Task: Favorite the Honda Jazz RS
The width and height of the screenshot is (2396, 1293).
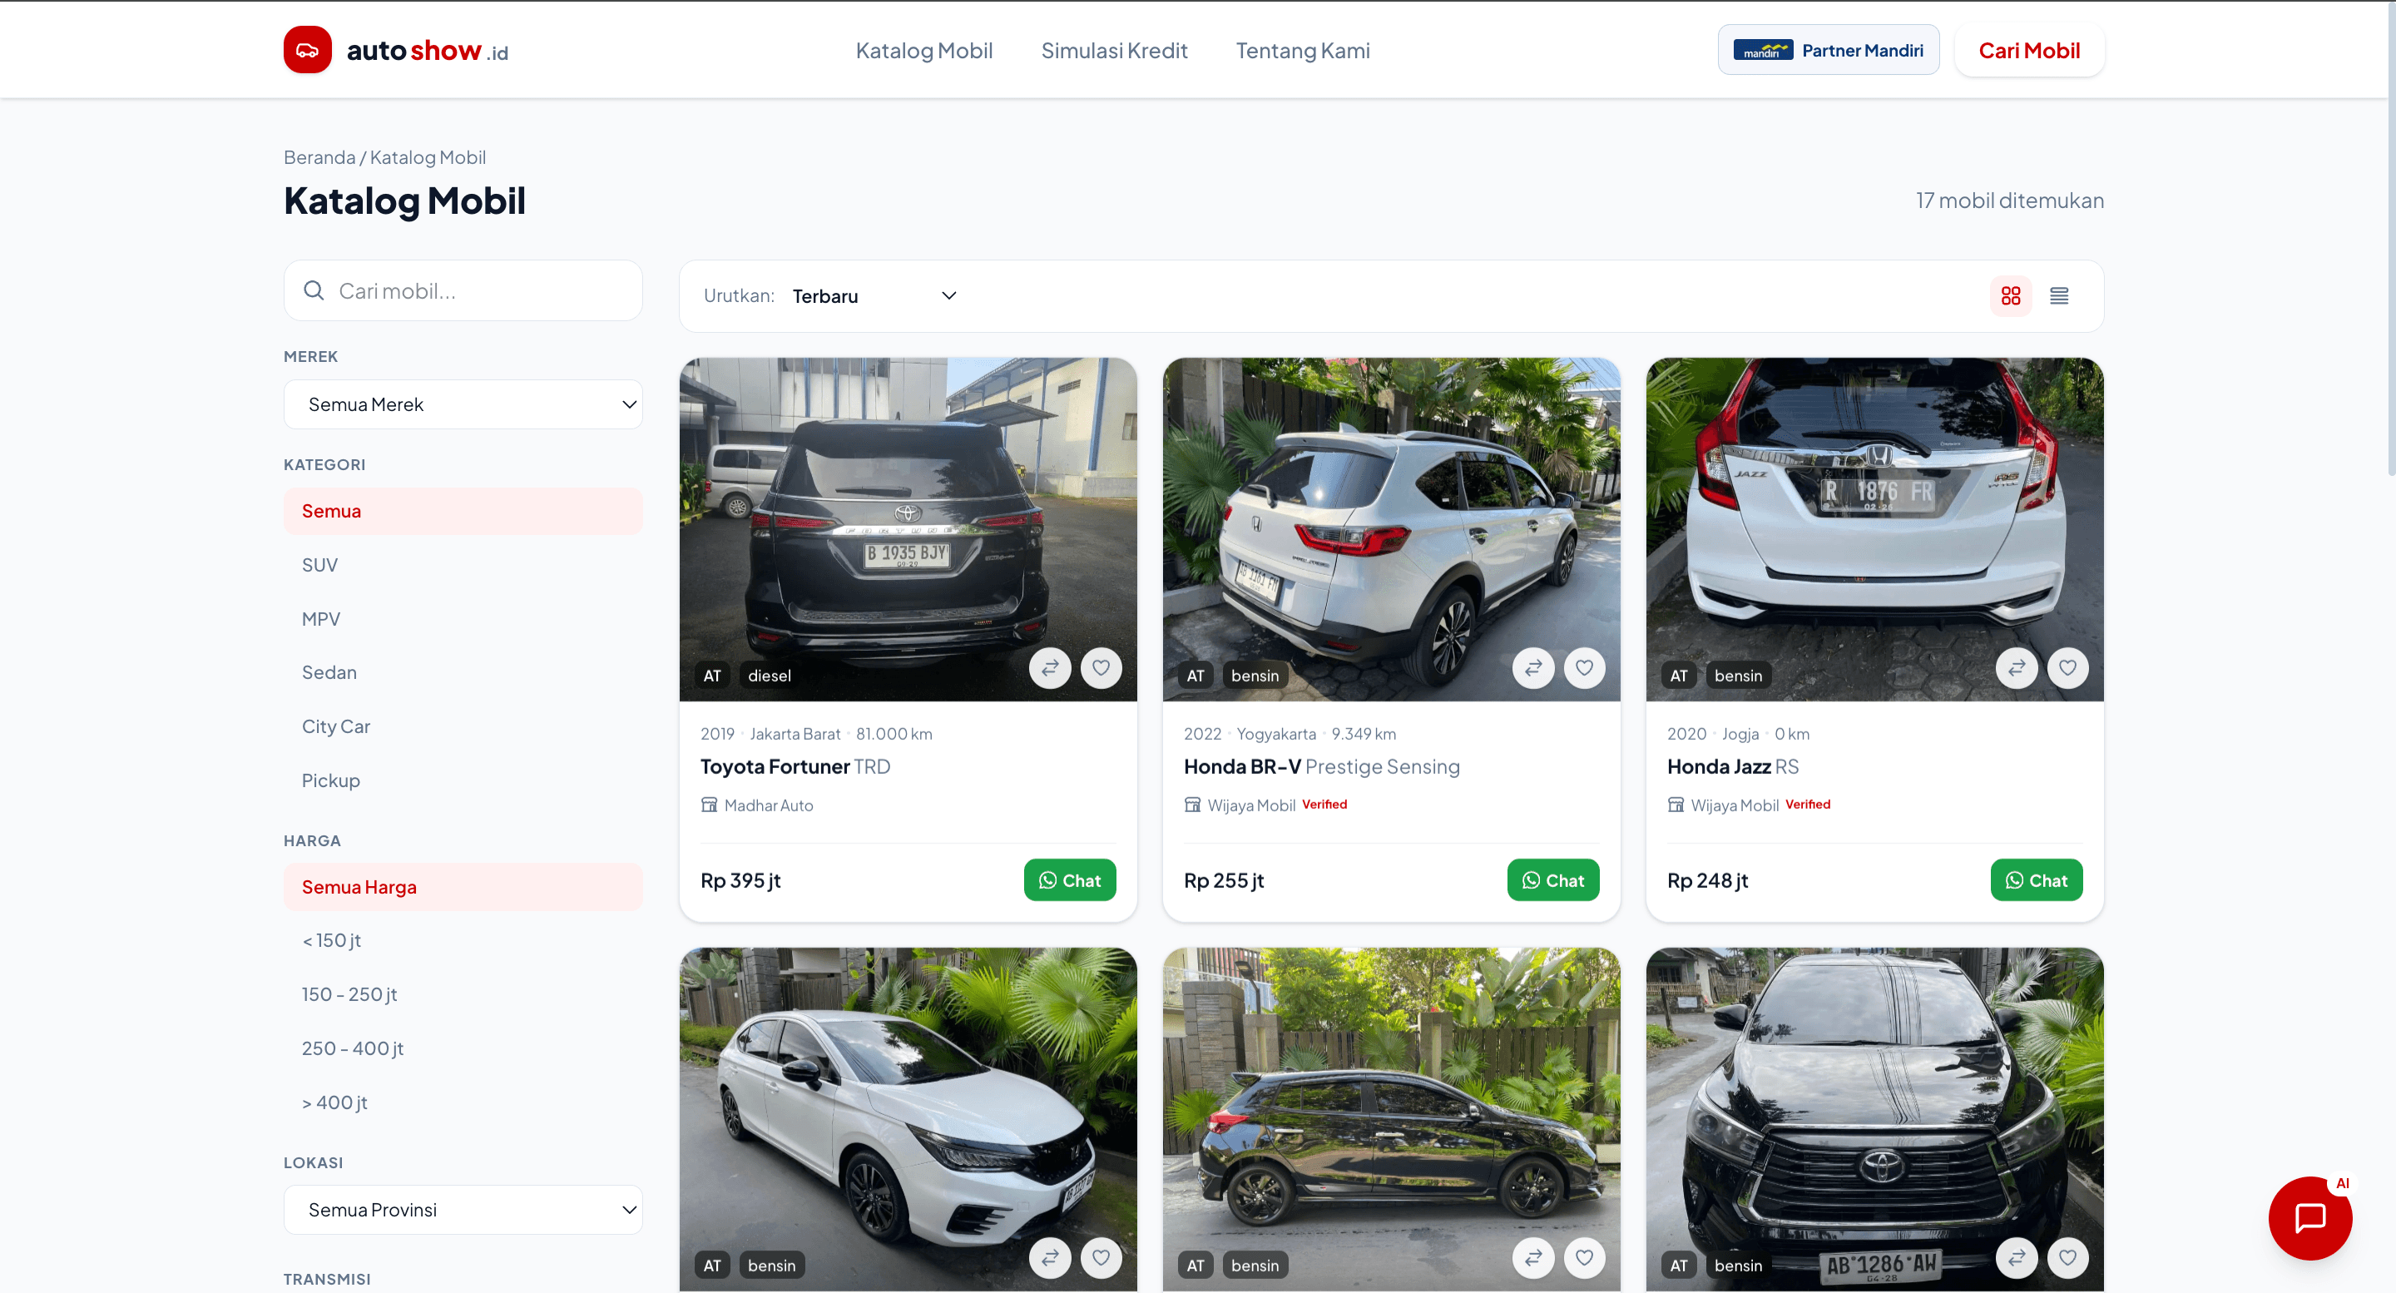Action: 2067,668
